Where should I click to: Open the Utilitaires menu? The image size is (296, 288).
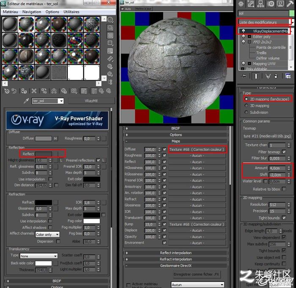coord(71,12)
